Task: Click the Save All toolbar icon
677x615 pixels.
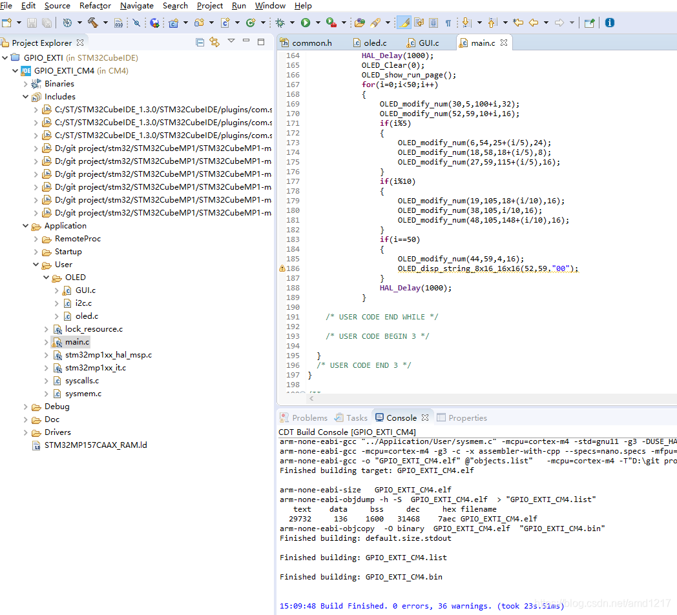Action: 47,23
